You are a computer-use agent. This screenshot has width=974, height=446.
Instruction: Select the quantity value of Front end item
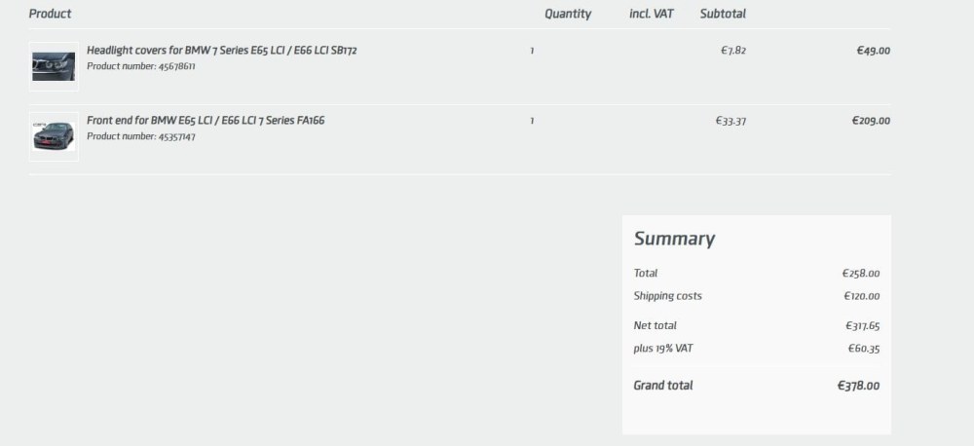(x=532, y=121)
